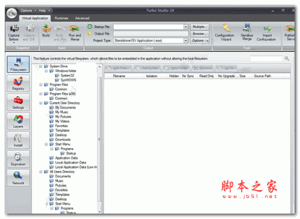Sort by the Filename column header
This screenshot has height=219, width=300.
(119, 76)
